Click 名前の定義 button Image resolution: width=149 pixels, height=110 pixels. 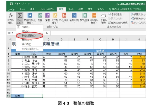click(115, 14)
